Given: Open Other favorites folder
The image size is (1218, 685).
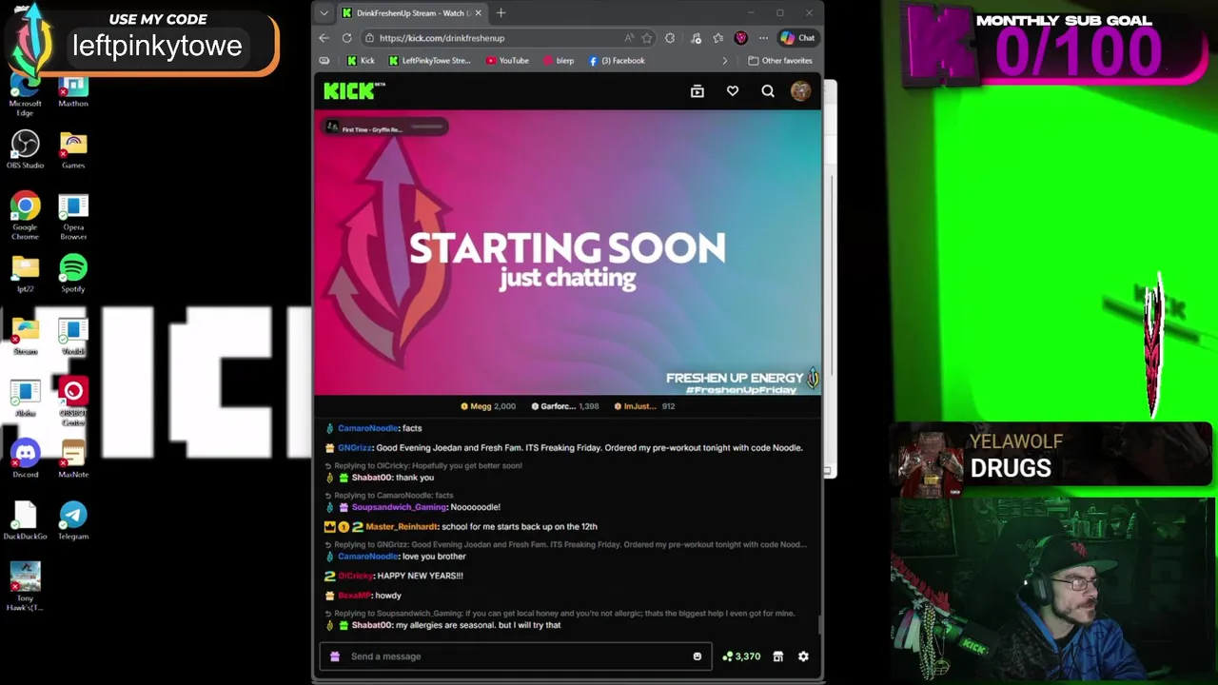Looking at the screenshot, I should point(780,61).
